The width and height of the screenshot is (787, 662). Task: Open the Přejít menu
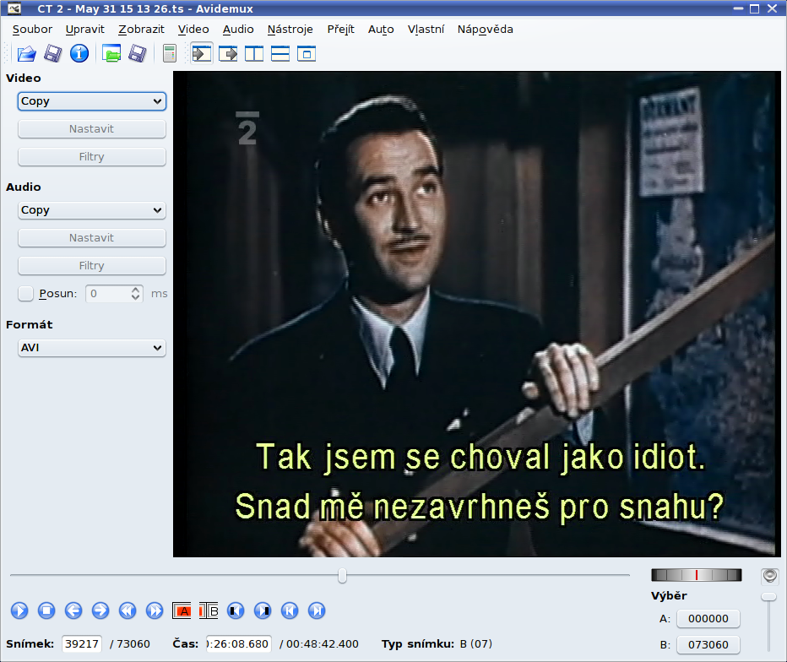click(341, 29)
